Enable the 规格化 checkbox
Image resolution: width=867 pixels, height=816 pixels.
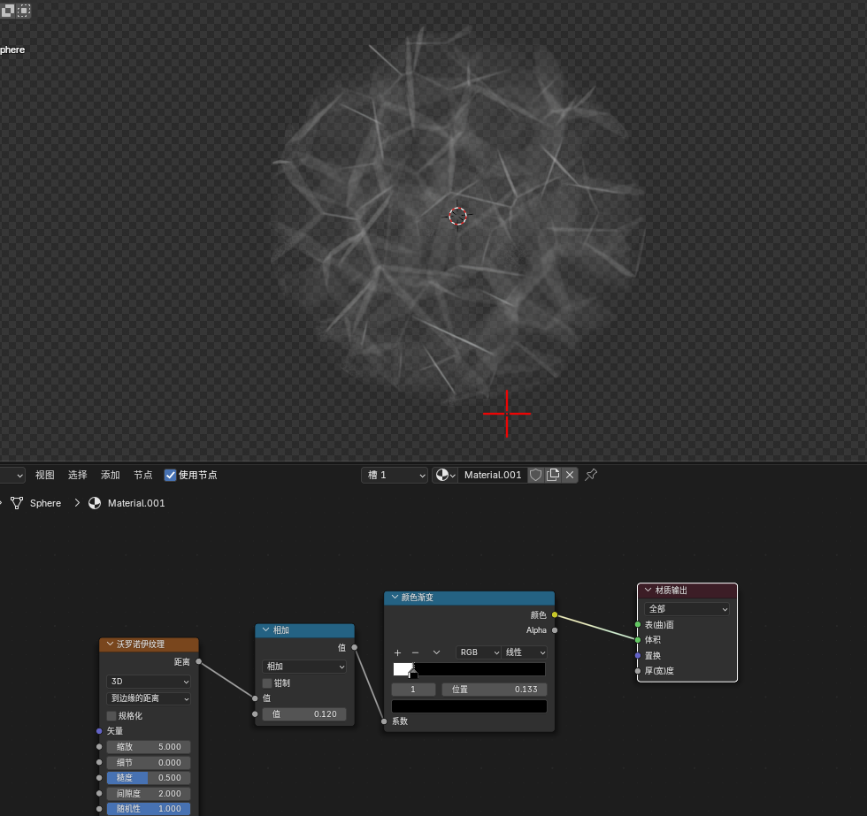pyautogui.click(x=111, y=715)
